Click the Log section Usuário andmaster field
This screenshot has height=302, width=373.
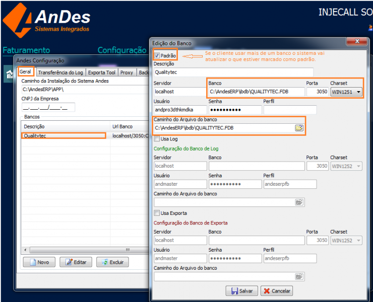[180, 184]
